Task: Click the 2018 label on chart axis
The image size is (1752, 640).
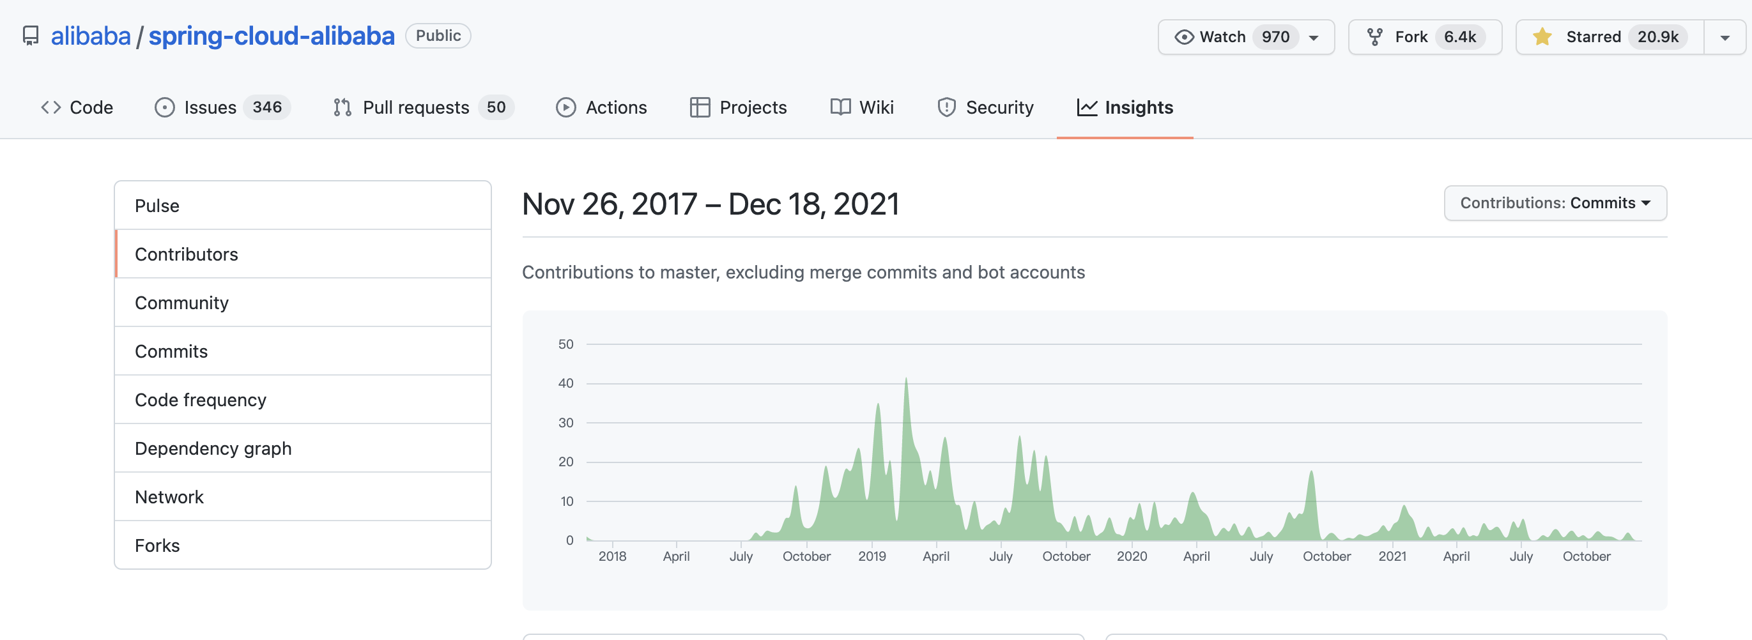Action: point(612,556)
